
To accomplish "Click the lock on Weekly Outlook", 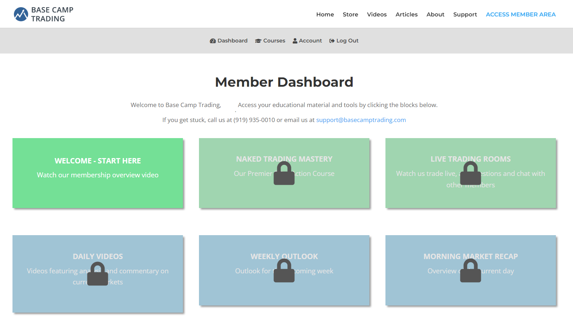I will (284, 270).
